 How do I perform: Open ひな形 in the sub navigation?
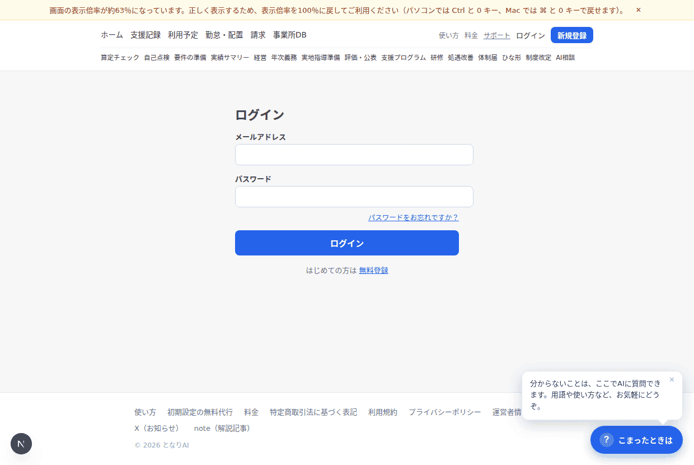[512, 58]
